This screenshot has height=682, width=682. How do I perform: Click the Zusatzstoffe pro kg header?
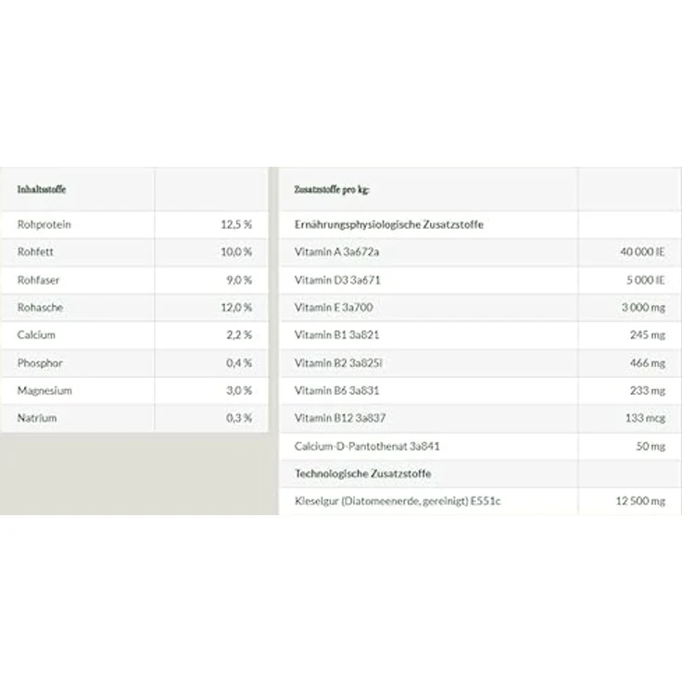(332, 190)
